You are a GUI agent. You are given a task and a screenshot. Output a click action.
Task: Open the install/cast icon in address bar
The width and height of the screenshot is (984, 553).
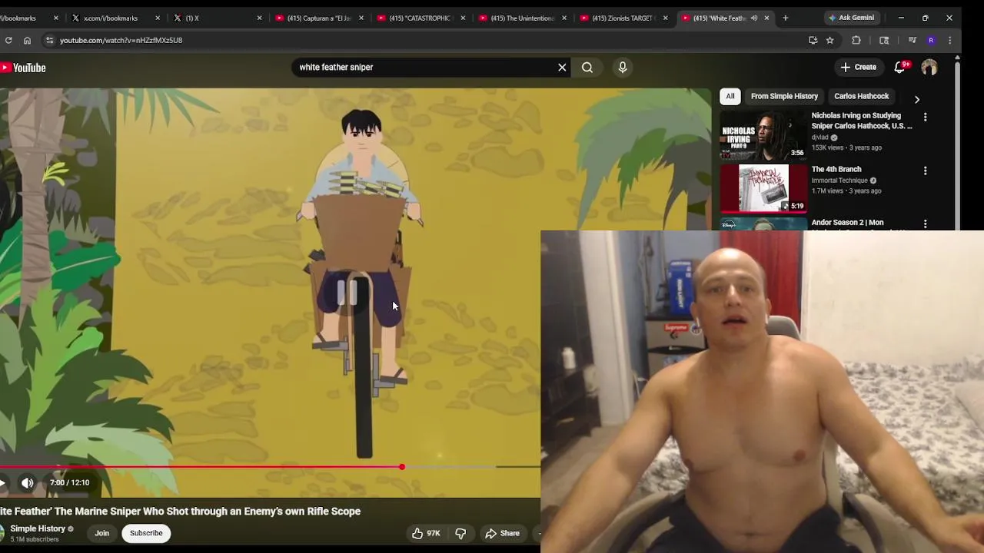pyautogui.click(x=813, y=40)
